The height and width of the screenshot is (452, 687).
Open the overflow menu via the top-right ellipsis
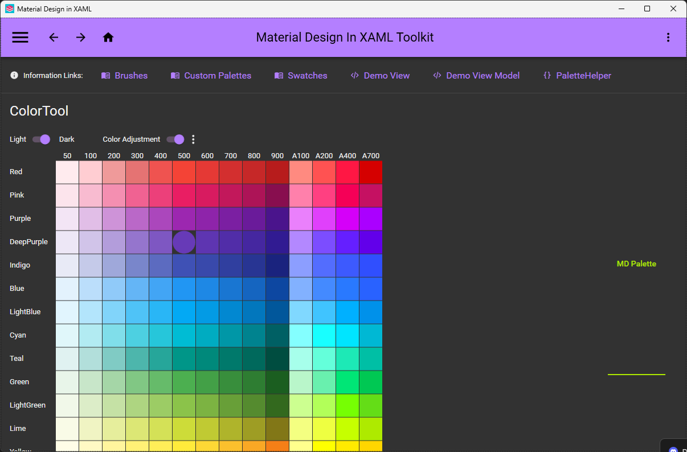tap(668, 37)
